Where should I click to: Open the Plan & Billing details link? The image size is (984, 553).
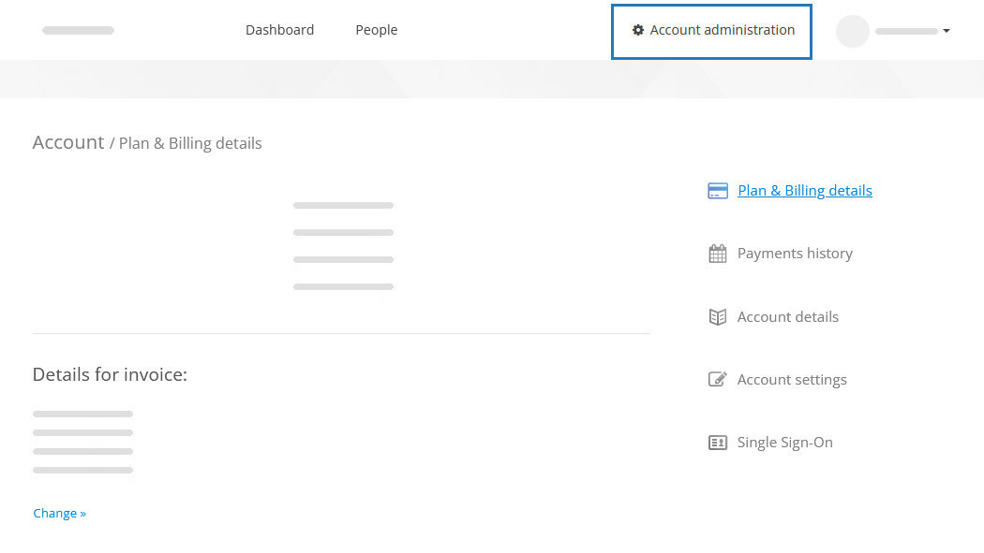[x=805, y=190]
